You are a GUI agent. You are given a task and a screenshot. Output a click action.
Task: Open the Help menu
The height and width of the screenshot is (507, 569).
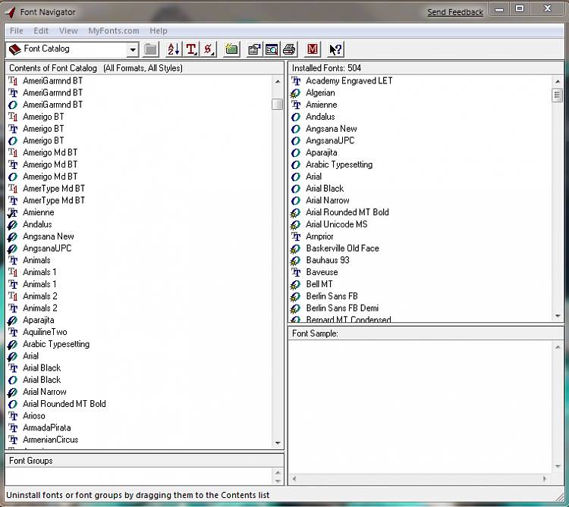coord(159,31)
